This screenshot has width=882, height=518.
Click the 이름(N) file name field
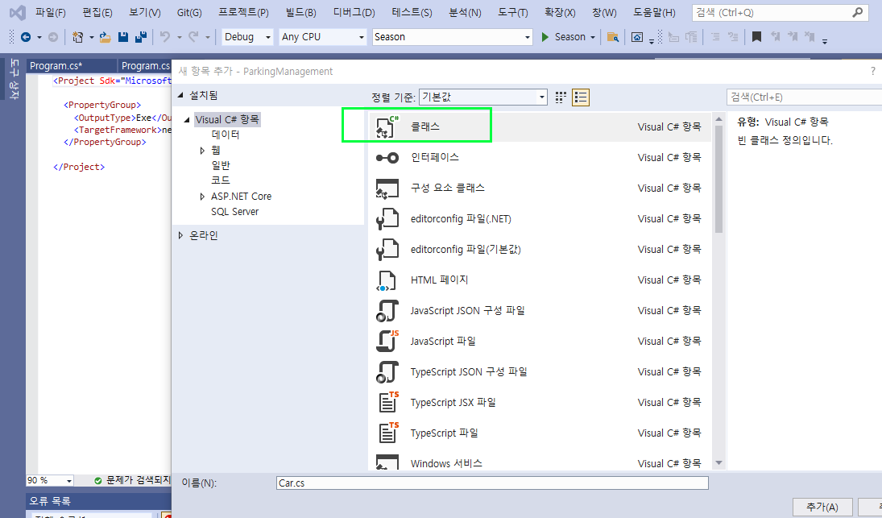(x=492, y=483)
